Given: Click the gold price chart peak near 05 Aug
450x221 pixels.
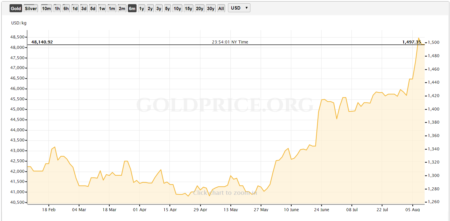Looking at the screenshot, I should [419, 38].
